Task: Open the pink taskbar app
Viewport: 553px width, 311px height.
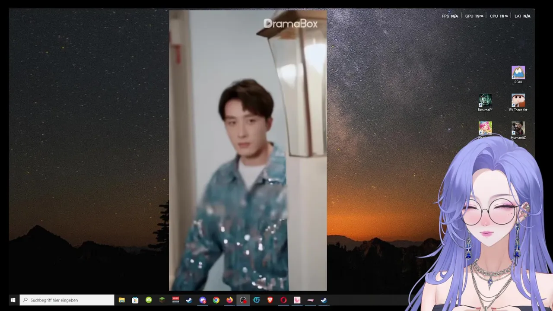Action: [297, 300]
